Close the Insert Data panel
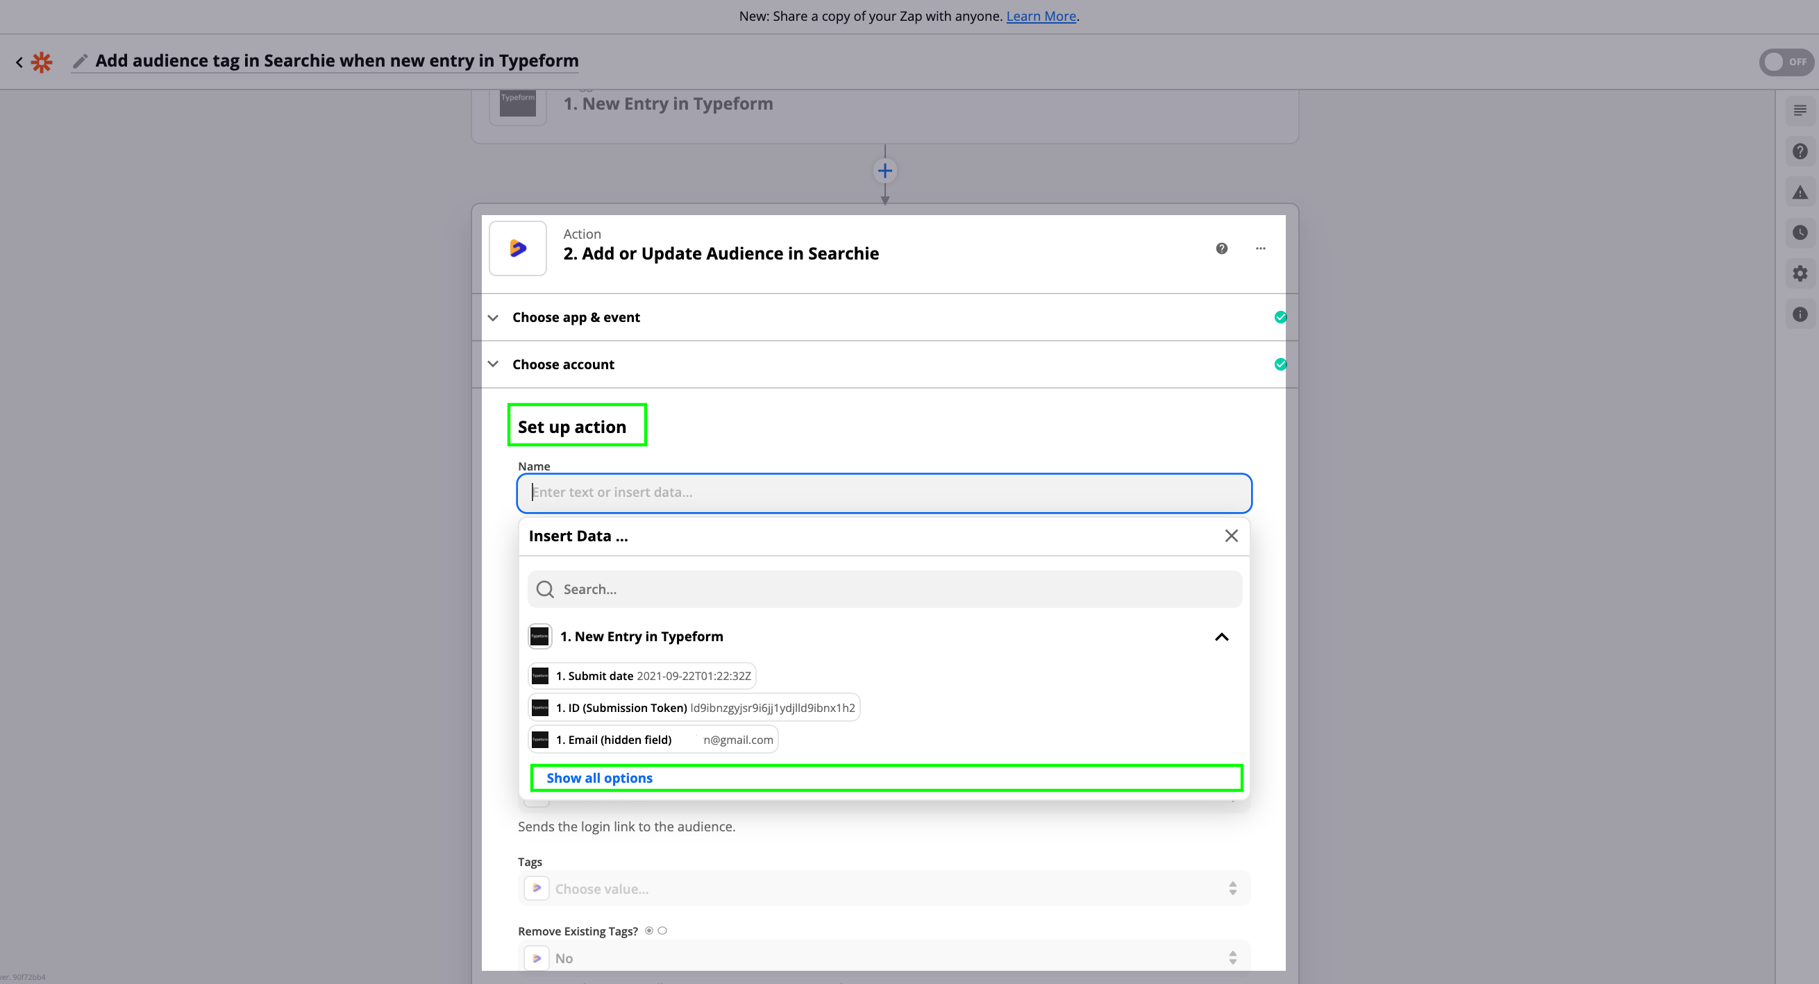Viewport: 1819px width, 984px height. coord(1231,536)
